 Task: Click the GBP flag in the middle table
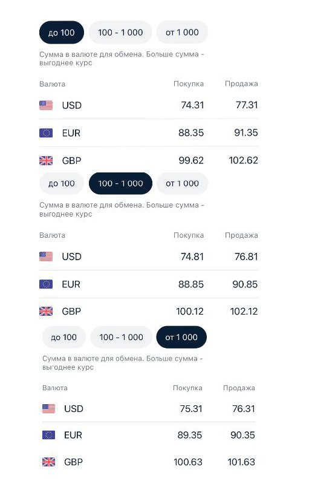point(46,311)
